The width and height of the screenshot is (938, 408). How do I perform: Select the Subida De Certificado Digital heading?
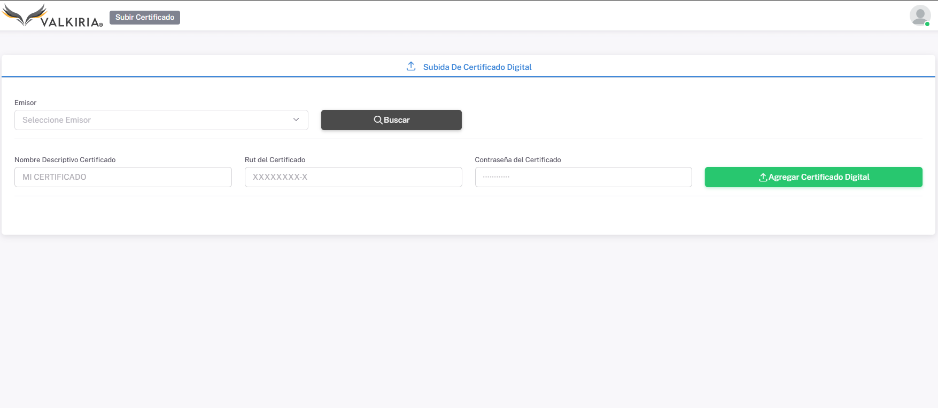click(477, 67)
